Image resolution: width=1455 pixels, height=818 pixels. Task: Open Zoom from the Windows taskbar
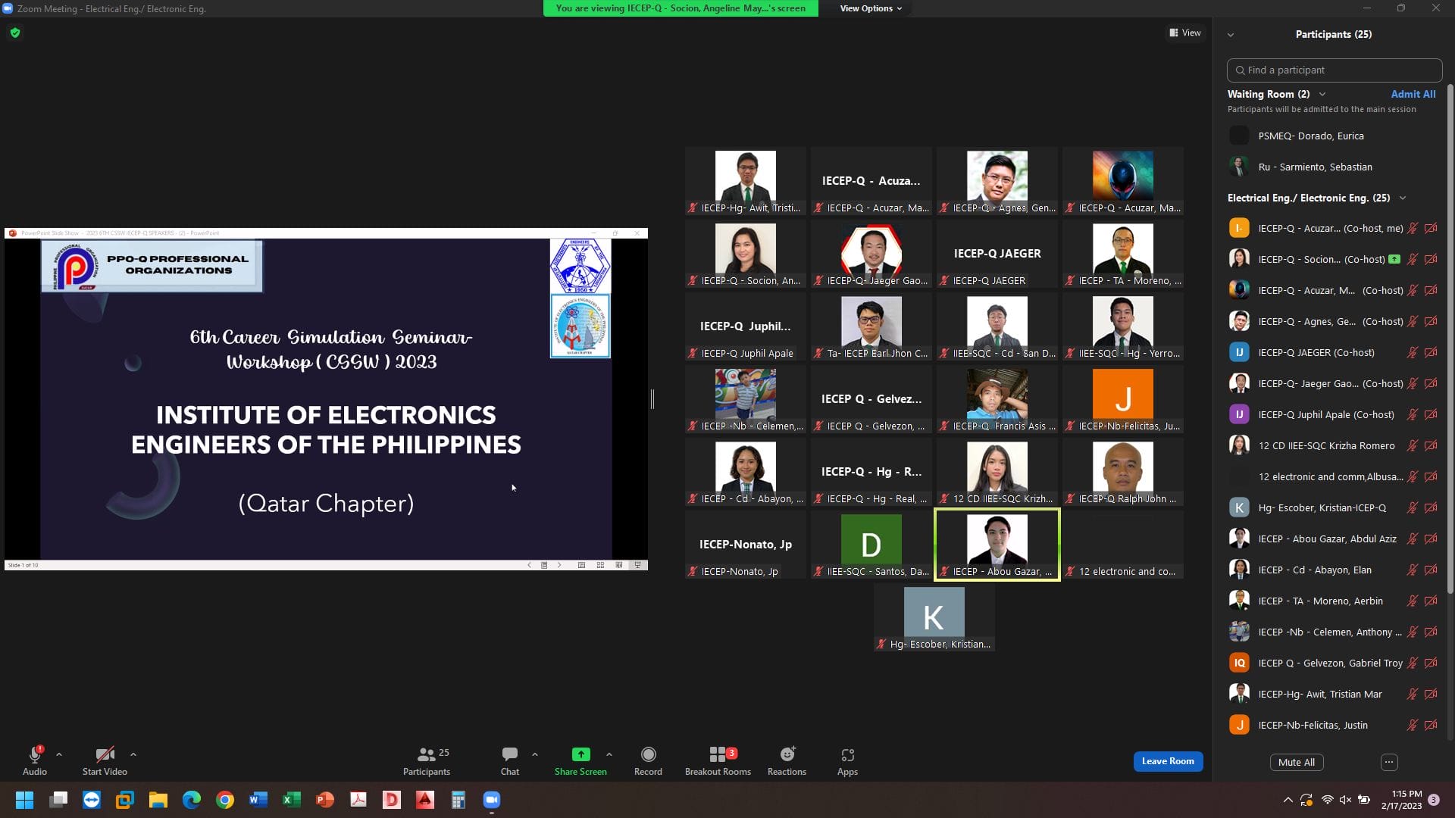tap(492, 800)
